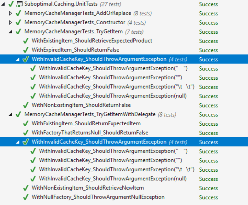Click checkmark icon of WithExpiredItem_ShouldReturnFalse

pos(26,50)
